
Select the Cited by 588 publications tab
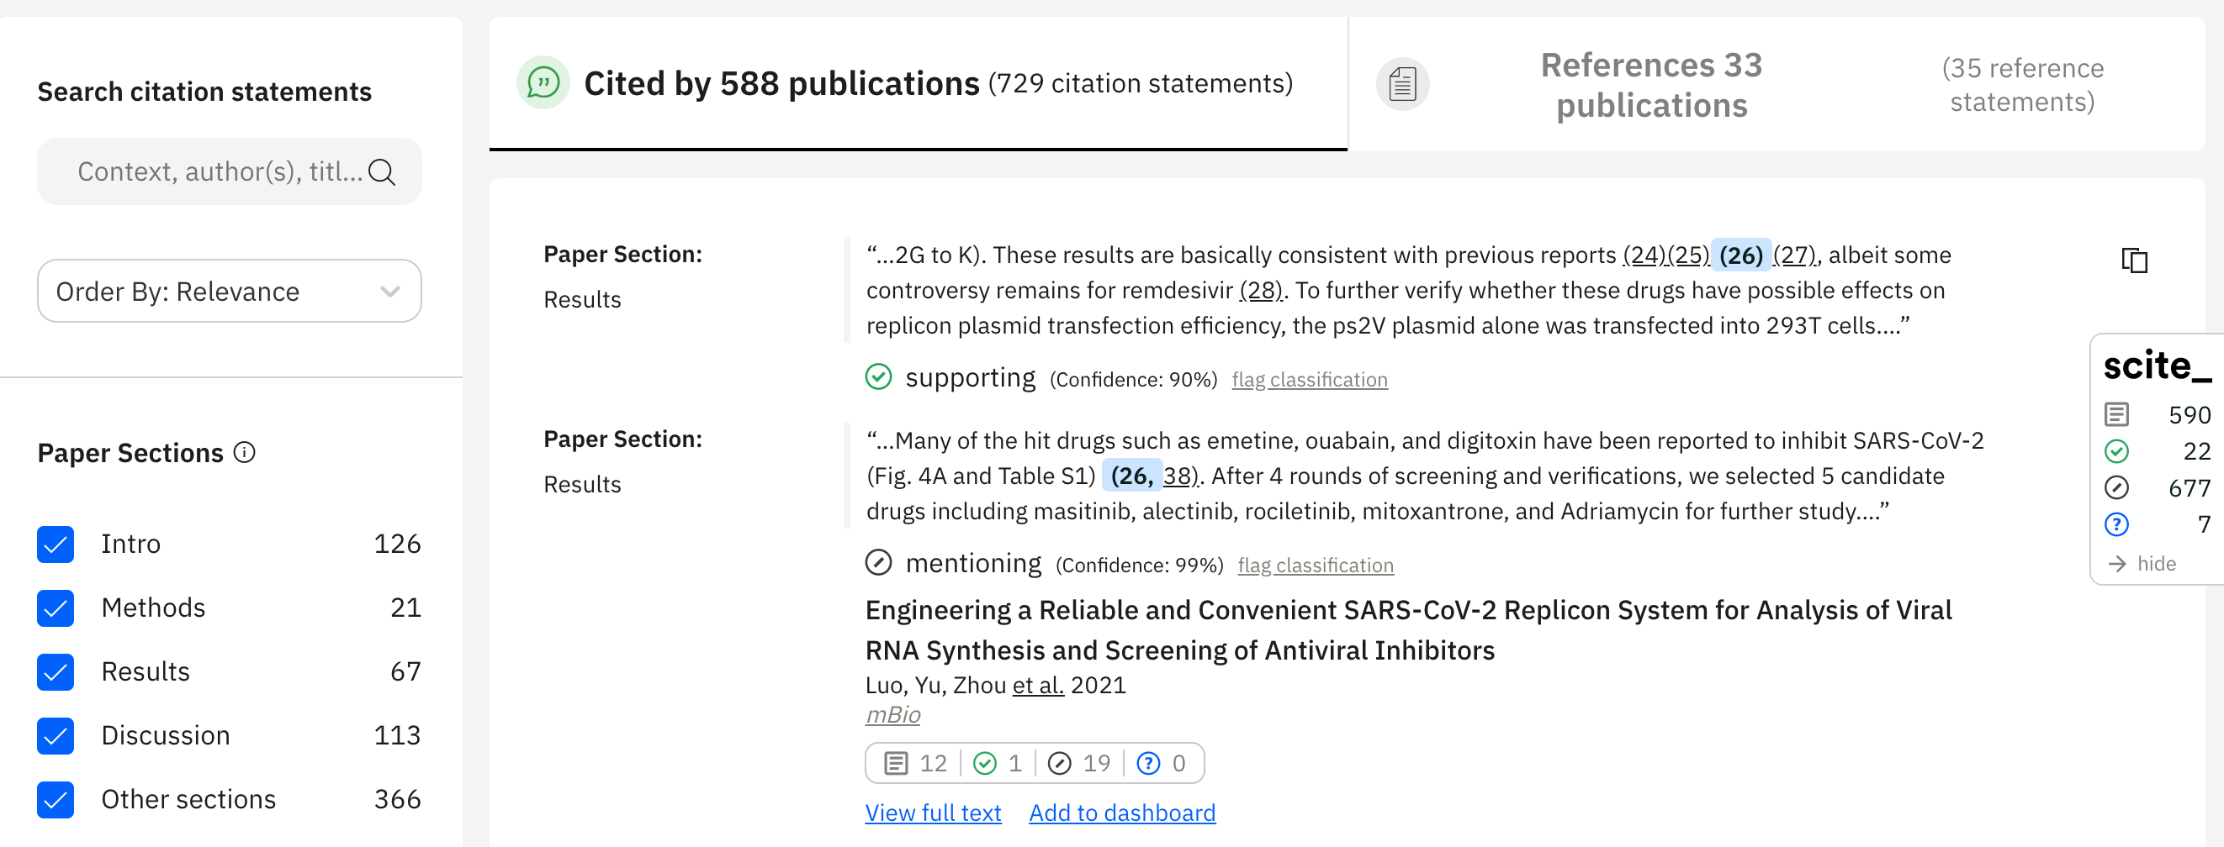[937, 84]
